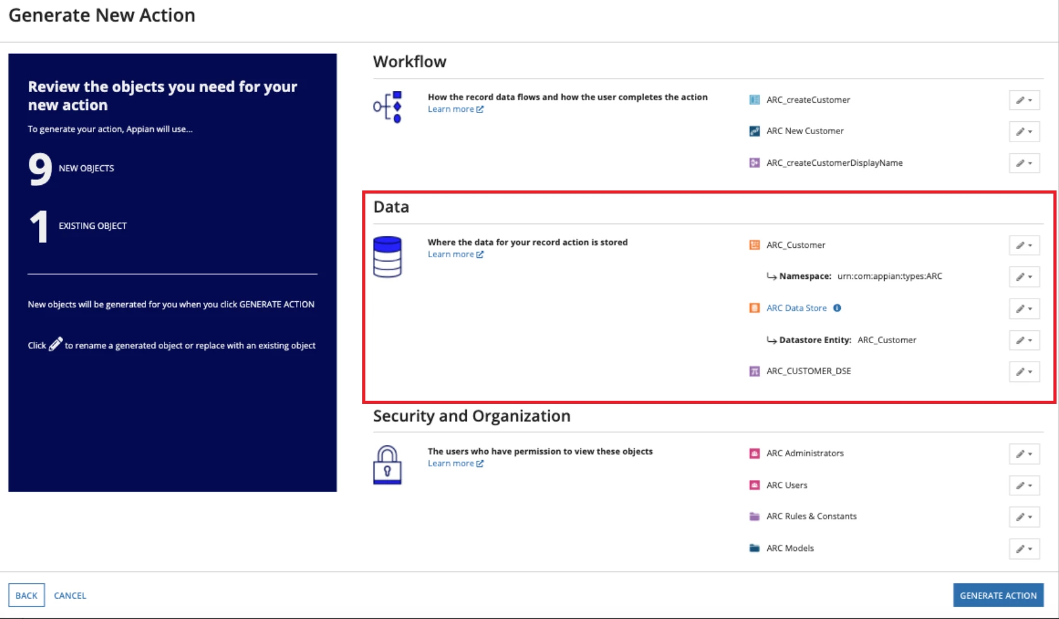Click the pencil icon in the rename hint
Viewport: 1059px width, 619px height.
[x=56, y=344]
